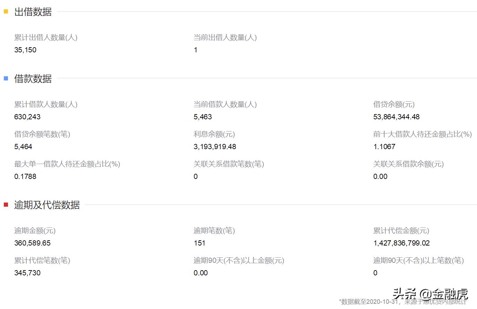Screen dimensions: 477x309
Task: Toggle the 逾期笔数(笔) label
Action: click(x=214, y=230)
